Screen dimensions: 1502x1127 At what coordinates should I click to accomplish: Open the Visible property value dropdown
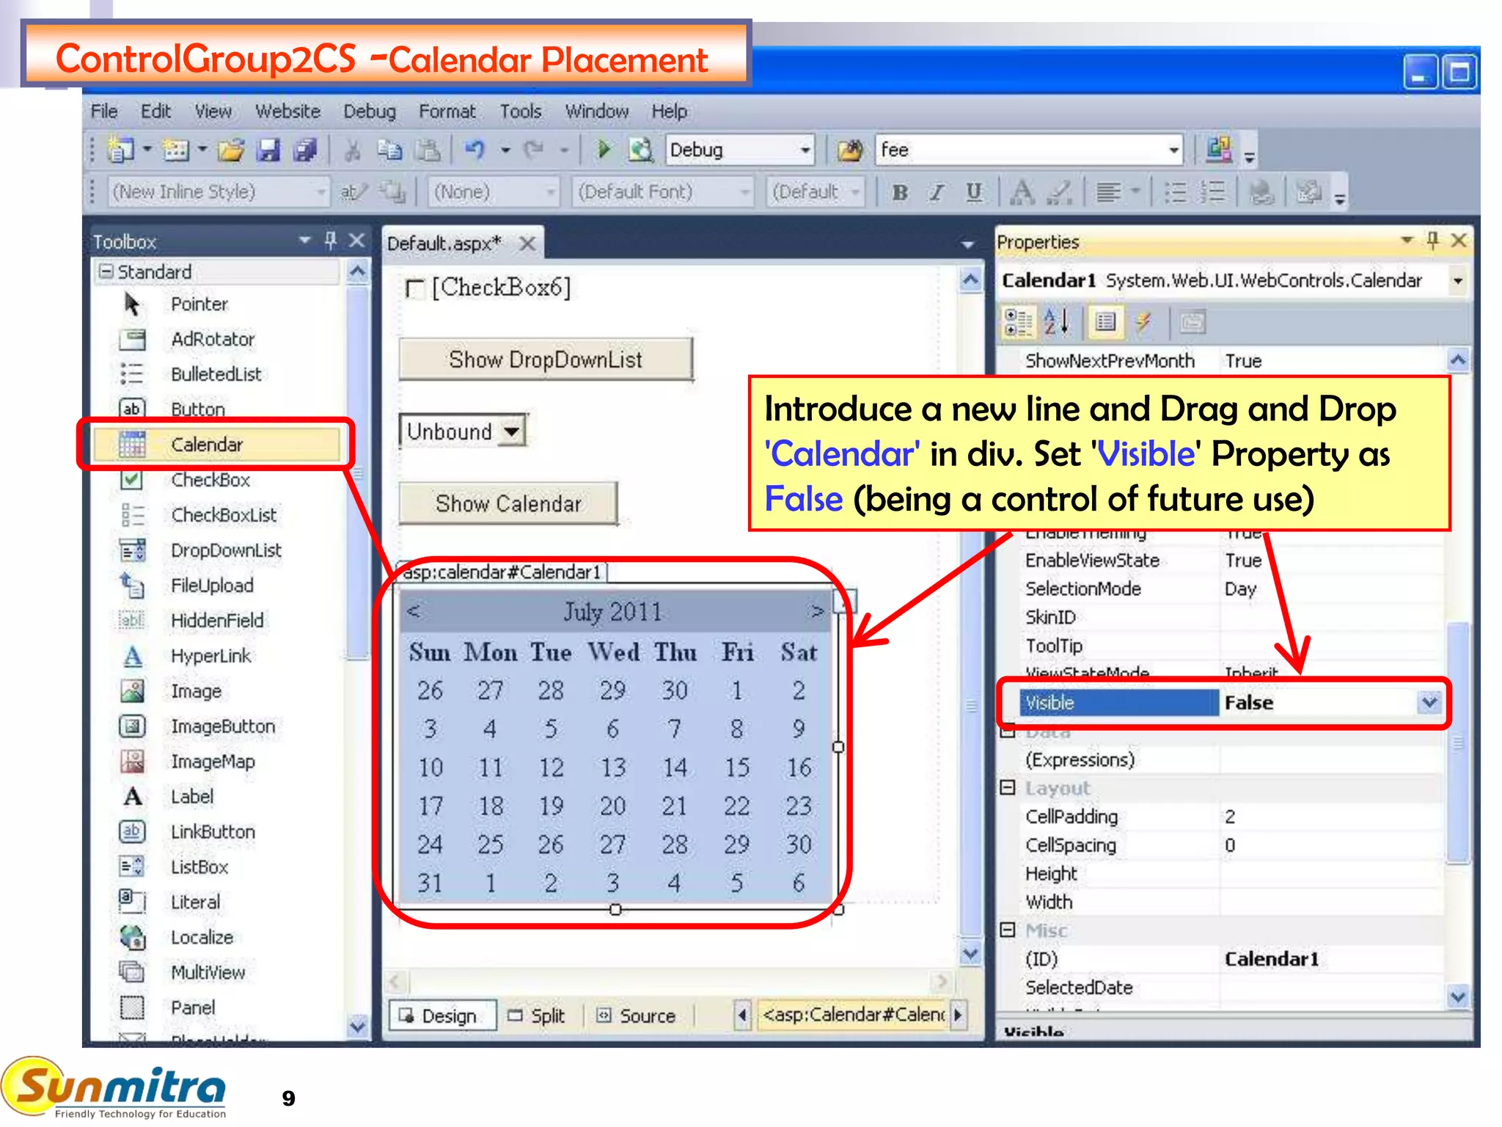tap(1429, 703)
